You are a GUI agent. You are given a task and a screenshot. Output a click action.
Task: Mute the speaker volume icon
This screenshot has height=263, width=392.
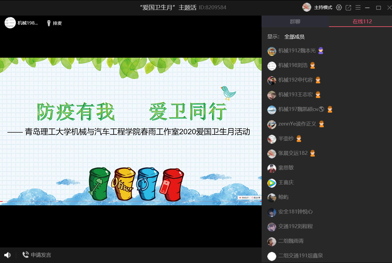click(7, 255)
